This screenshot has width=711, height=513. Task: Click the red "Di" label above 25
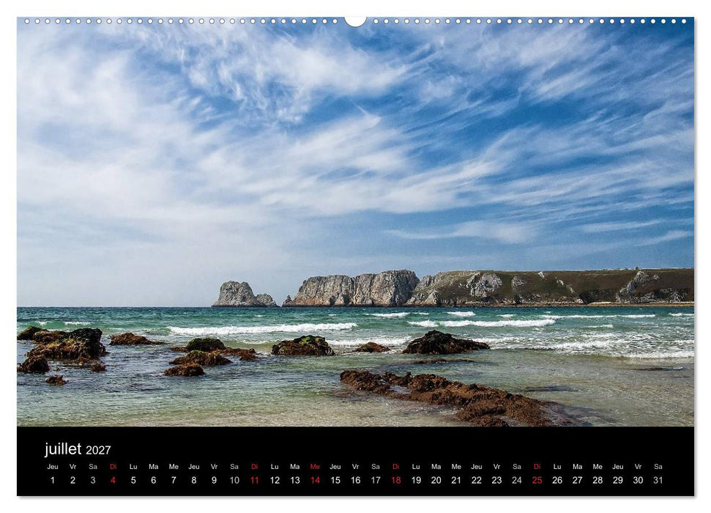537,467
